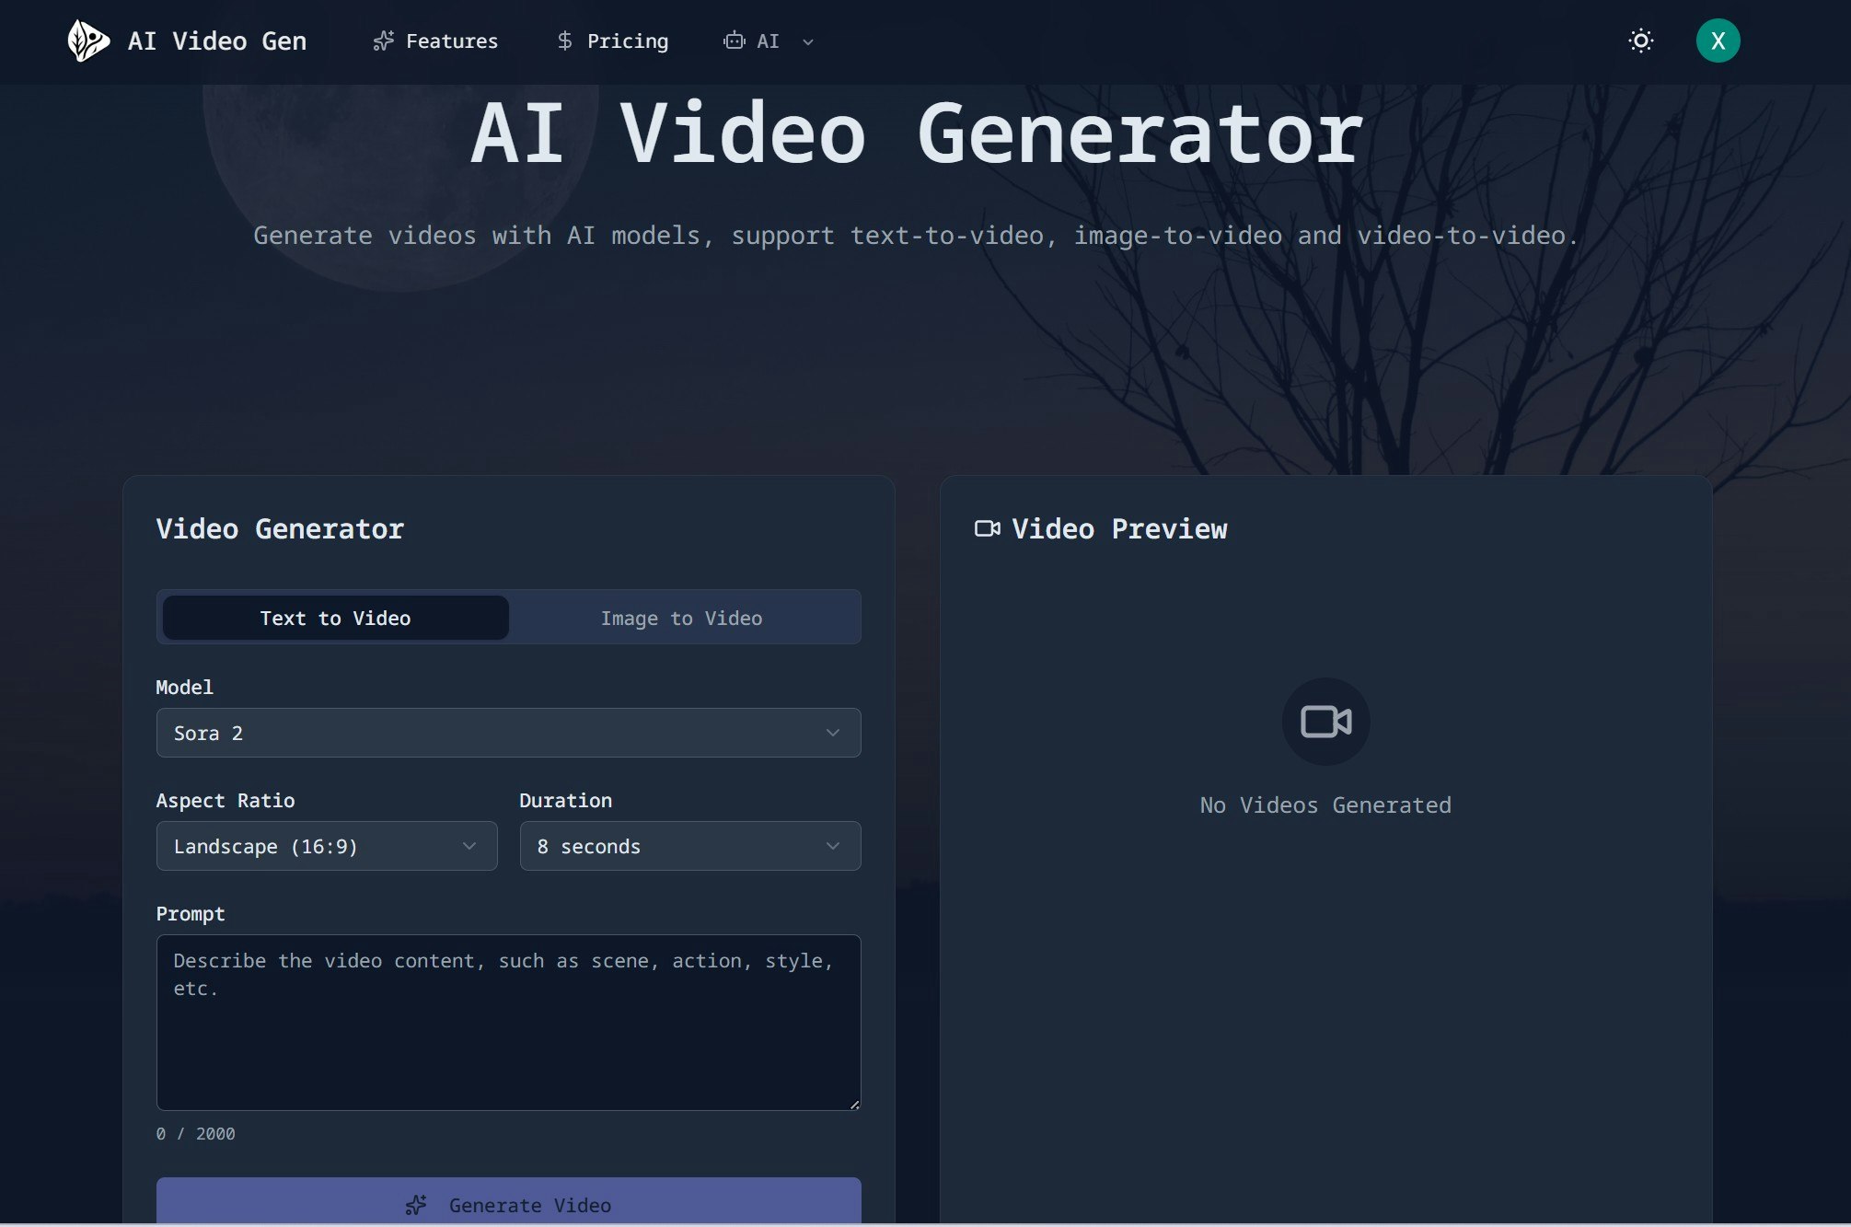This screenshot has height=1227, width=1851.
Task: Switch to the Image to Video mode
Action: (x=682, y=618)
